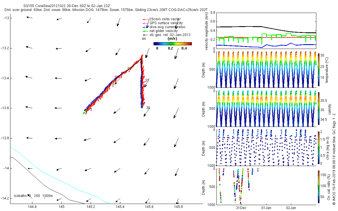This screenshot has height=211, width=338.
Task: Click the velocity (m/s) colorbar
Action: pyautogui.click(x=172, y=44)
